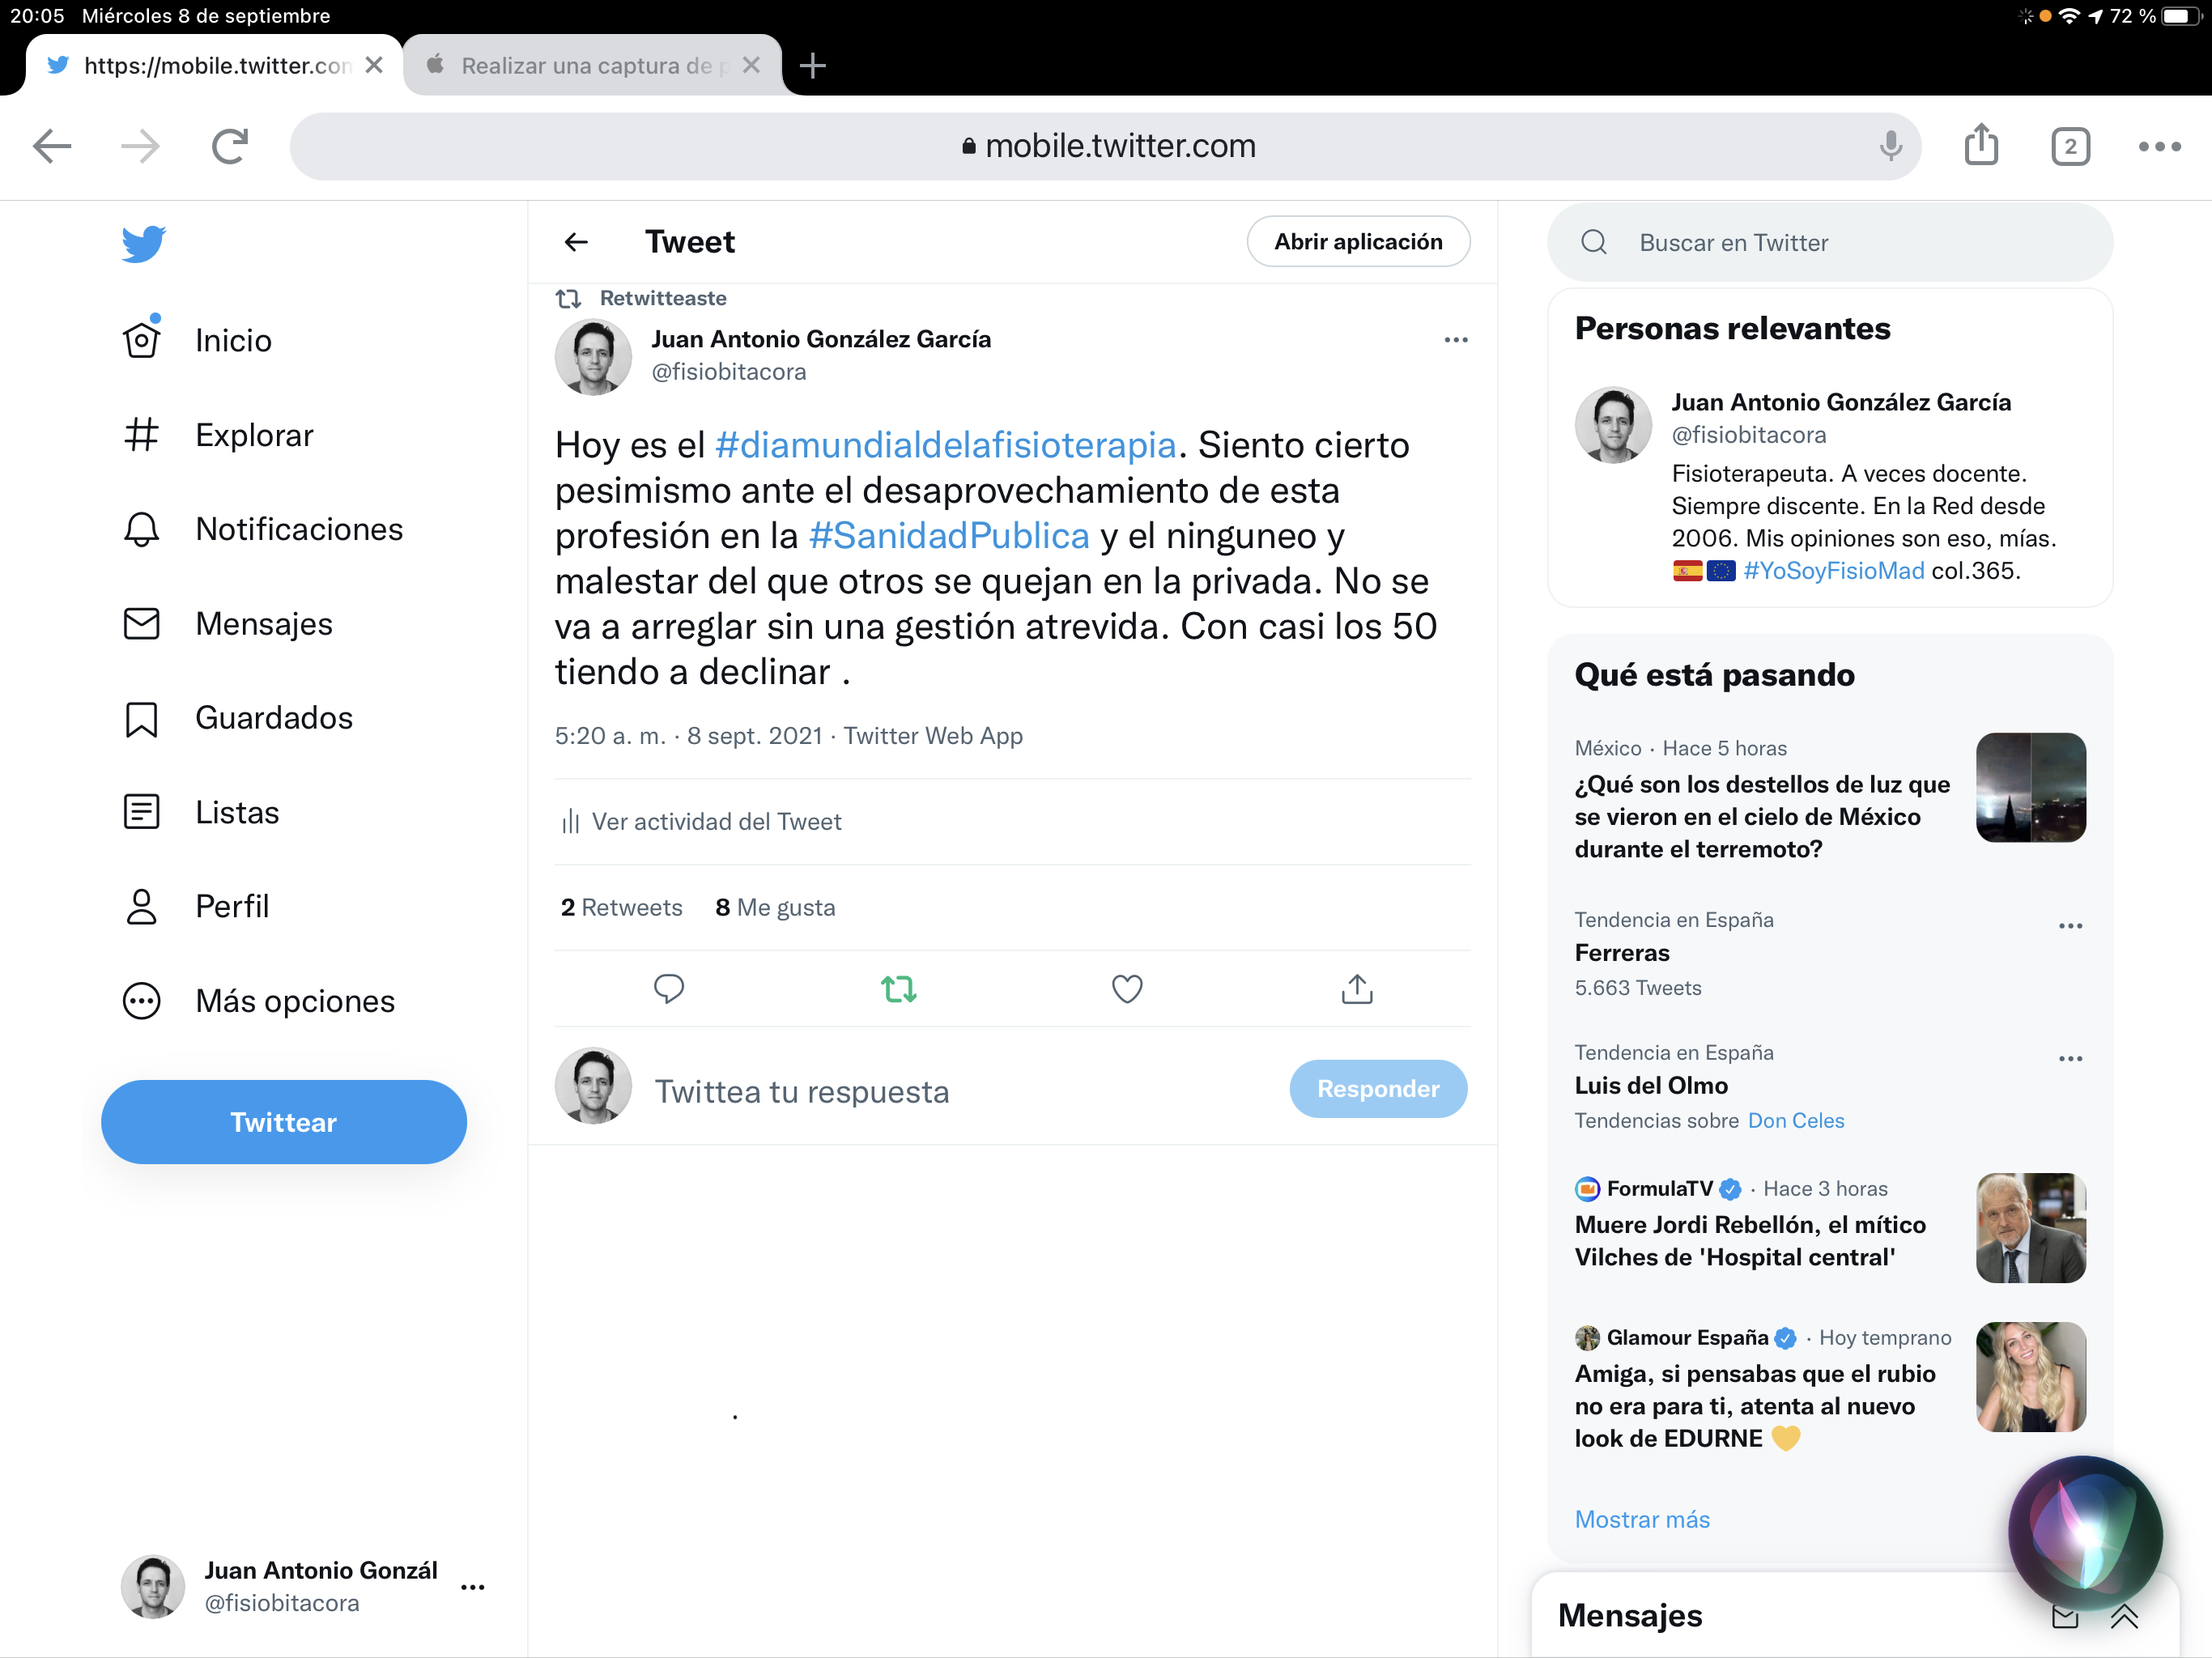The height and width of the screenshot is (1658, 2212).
Task: Open tweet options three-dot menu
Action: [1455, 340]
